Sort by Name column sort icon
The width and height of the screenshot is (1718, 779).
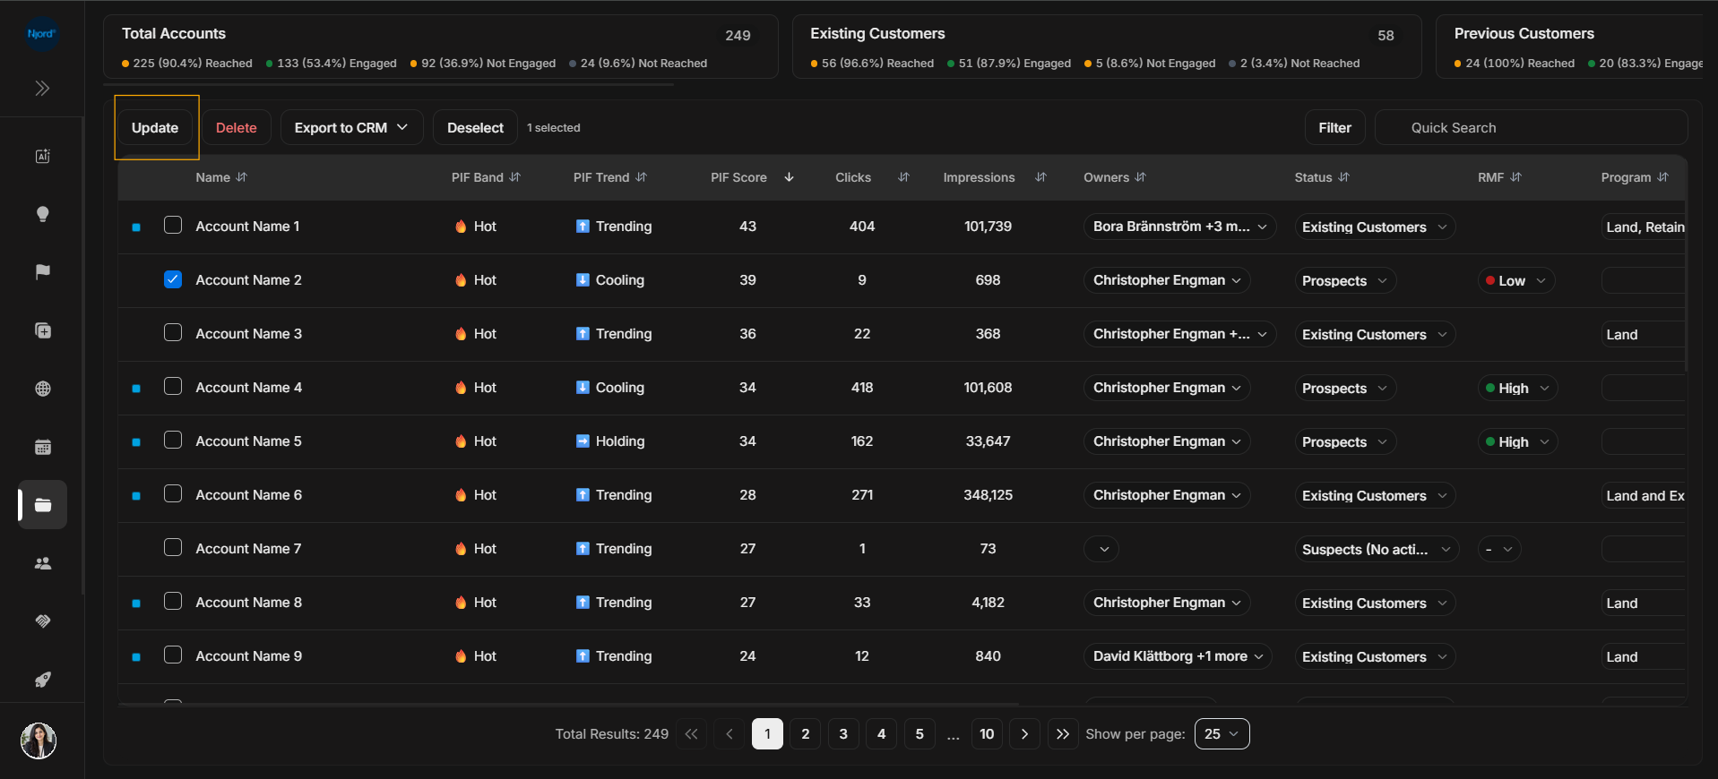point(242,177)
